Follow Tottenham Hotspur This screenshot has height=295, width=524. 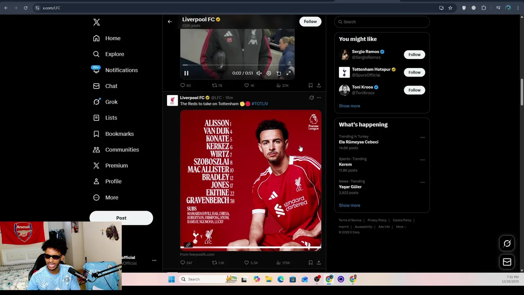[x=414, y=73]
